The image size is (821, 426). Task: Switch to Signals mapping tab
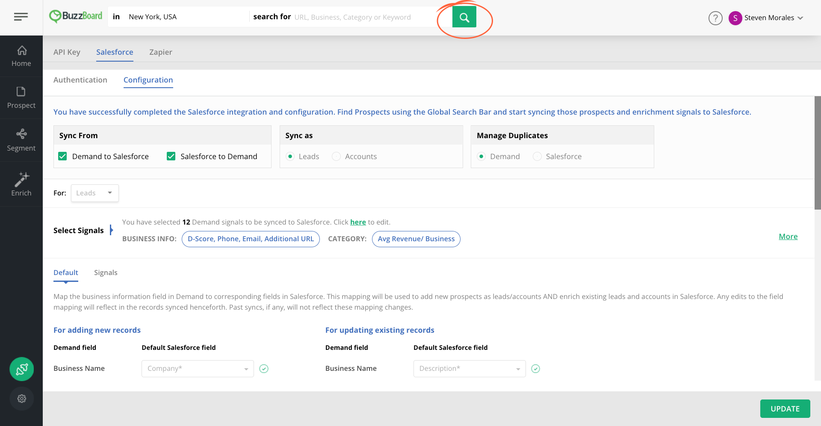point(106,273)
